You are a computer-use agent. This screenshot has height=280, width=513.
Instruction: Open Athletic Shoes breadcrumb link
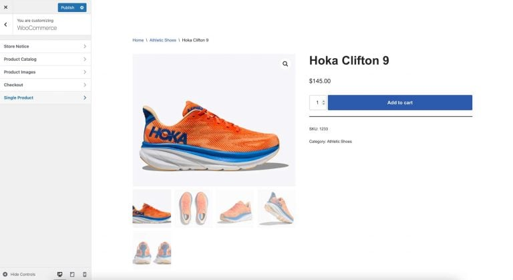pos(163,40)
